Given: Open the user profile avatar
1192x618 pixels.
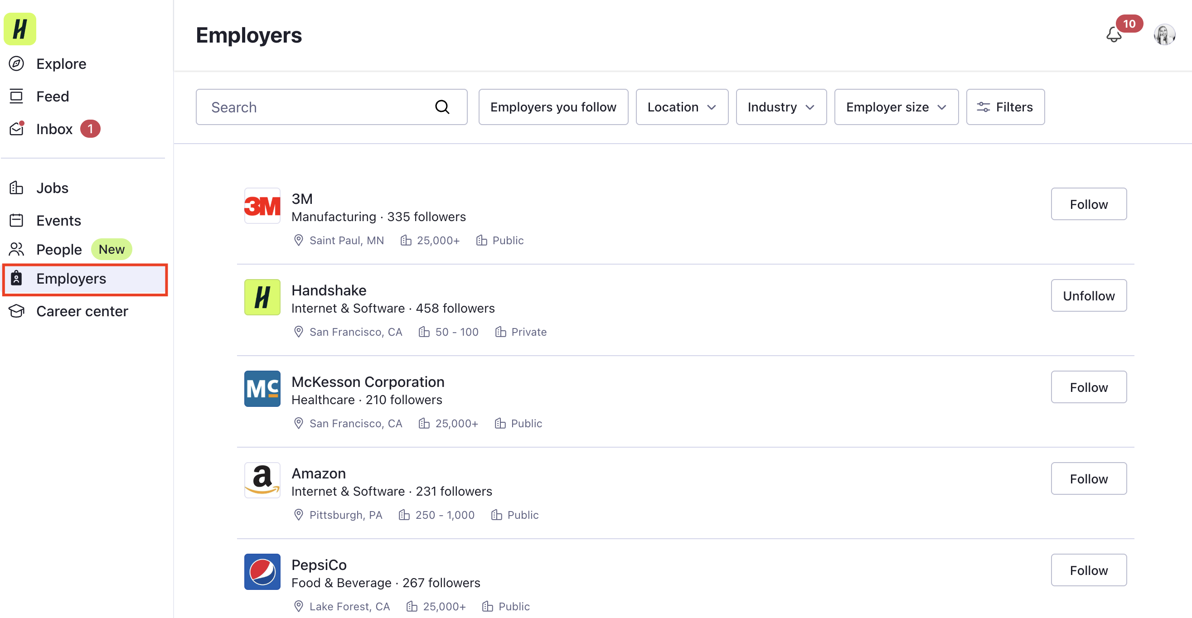Looking at the screenshot, I should point(1164,35).
